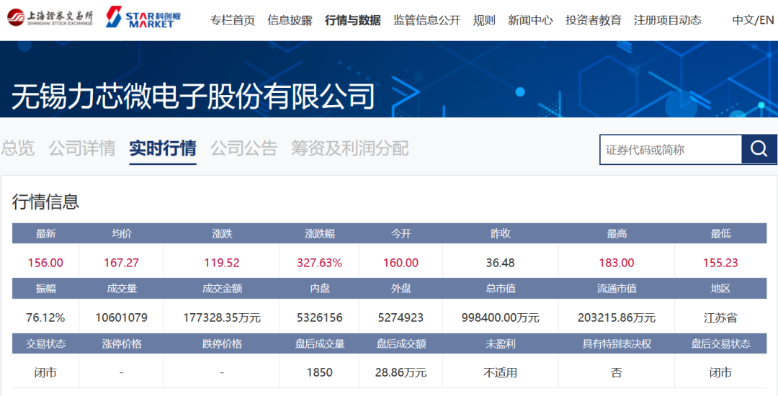Click the 行情信息 section heading
The width and height of the screenshot is (778, 396).
[45, 202]
